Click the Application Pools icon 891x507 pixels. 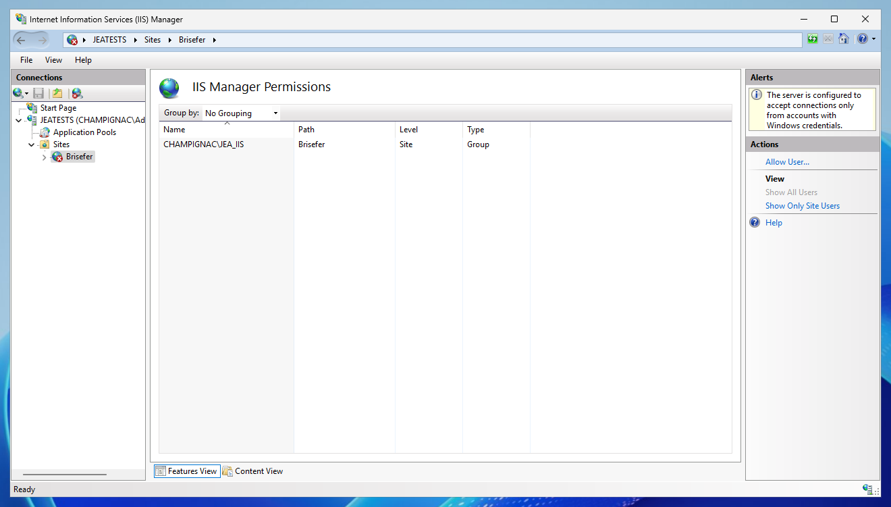coord(45,132)
